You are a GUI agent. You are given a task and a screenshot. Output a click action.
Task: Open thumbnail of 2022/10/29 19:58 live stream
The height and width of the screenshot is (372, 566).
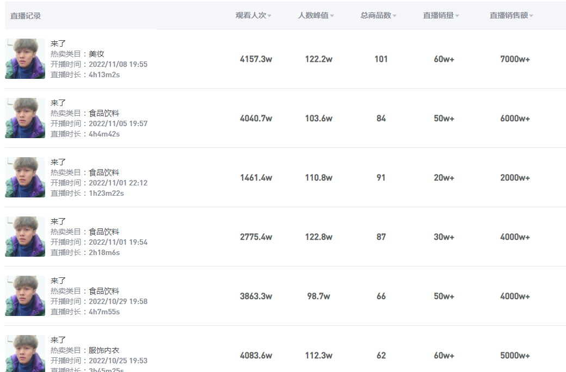[x=25, y=296]
